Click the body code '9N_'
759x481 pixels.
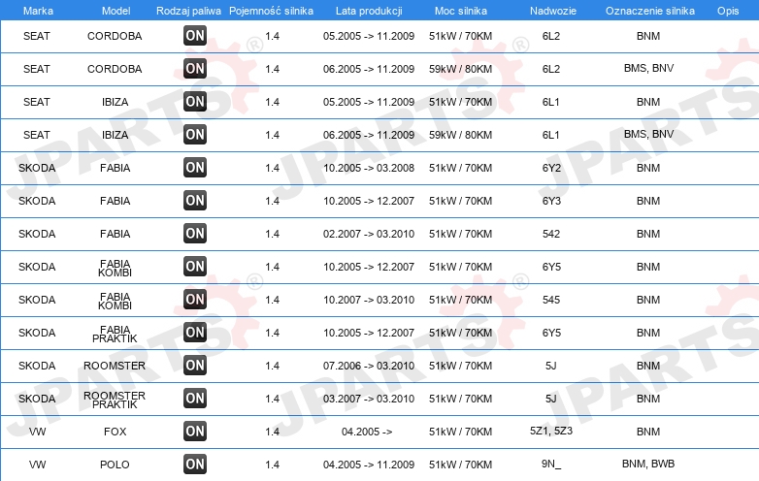coord(551,465)
